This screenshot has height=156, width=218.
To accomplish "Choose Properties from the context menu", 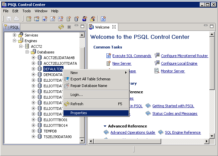I will pos(79,113).
